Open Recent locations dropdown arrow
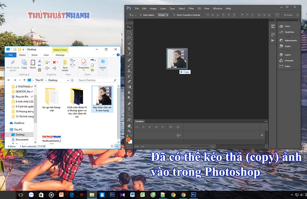The image size is (307, 199). 20,80
